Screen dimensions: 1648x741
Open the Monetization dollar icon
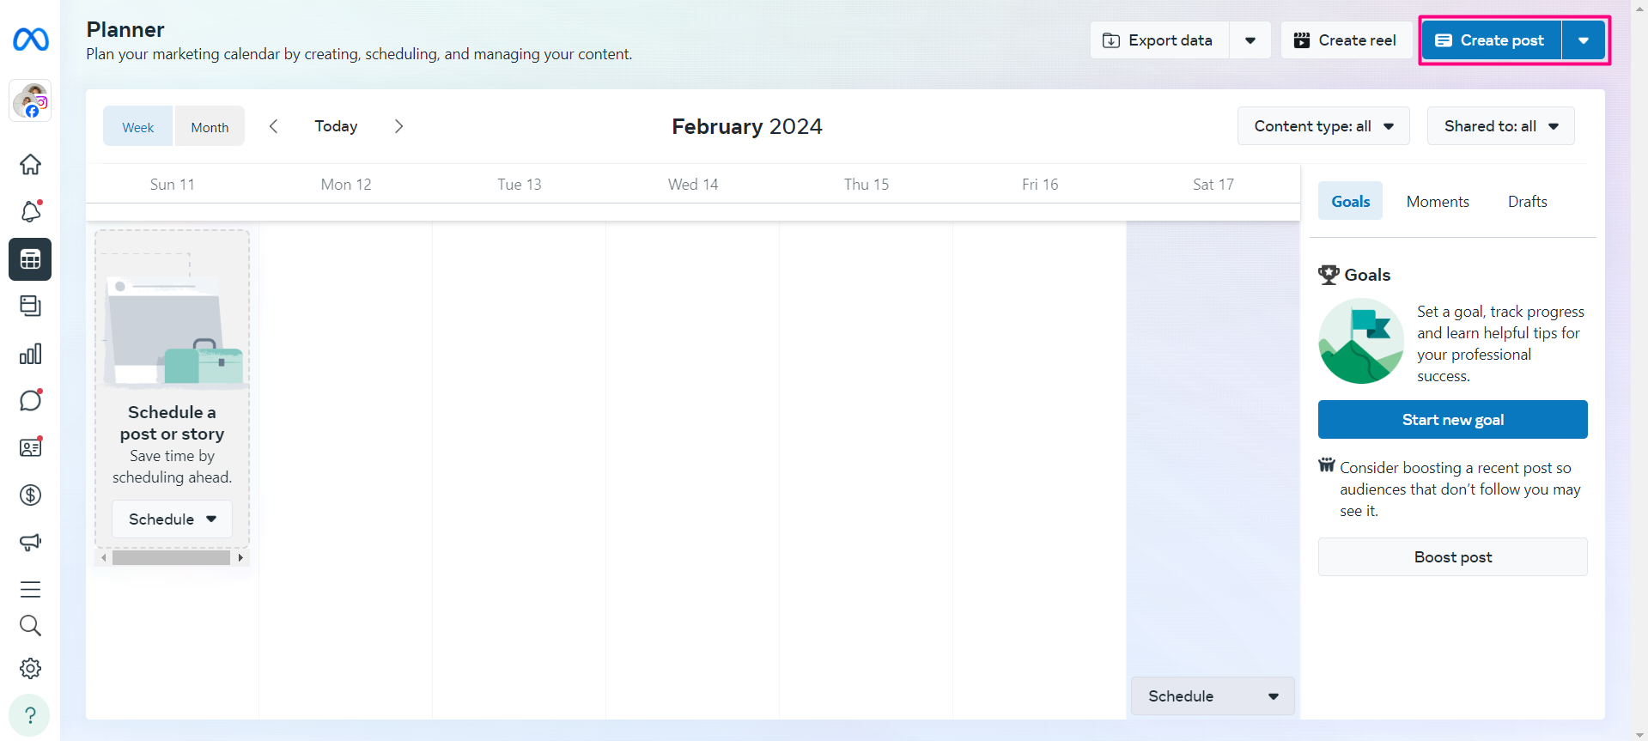pyautogui.click(x=30, y=495)
